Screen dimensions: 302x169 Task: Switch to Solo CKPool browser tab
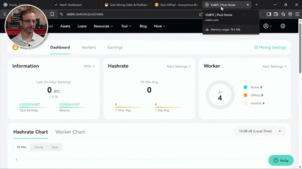[x=177, y=5]
